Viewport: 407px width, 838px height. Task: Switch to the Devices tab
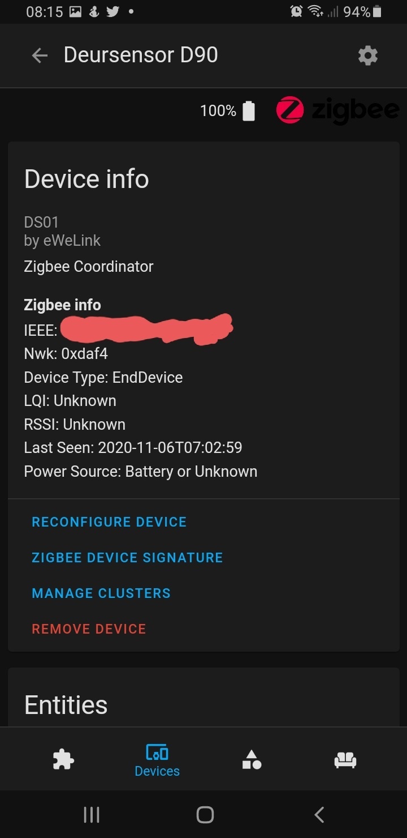157,760
